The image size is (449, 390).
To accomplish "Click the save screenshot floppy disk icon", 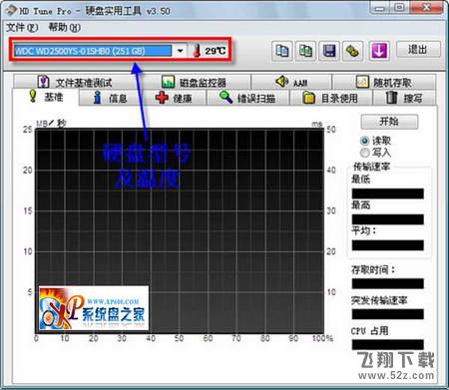I will click(329, 51).
